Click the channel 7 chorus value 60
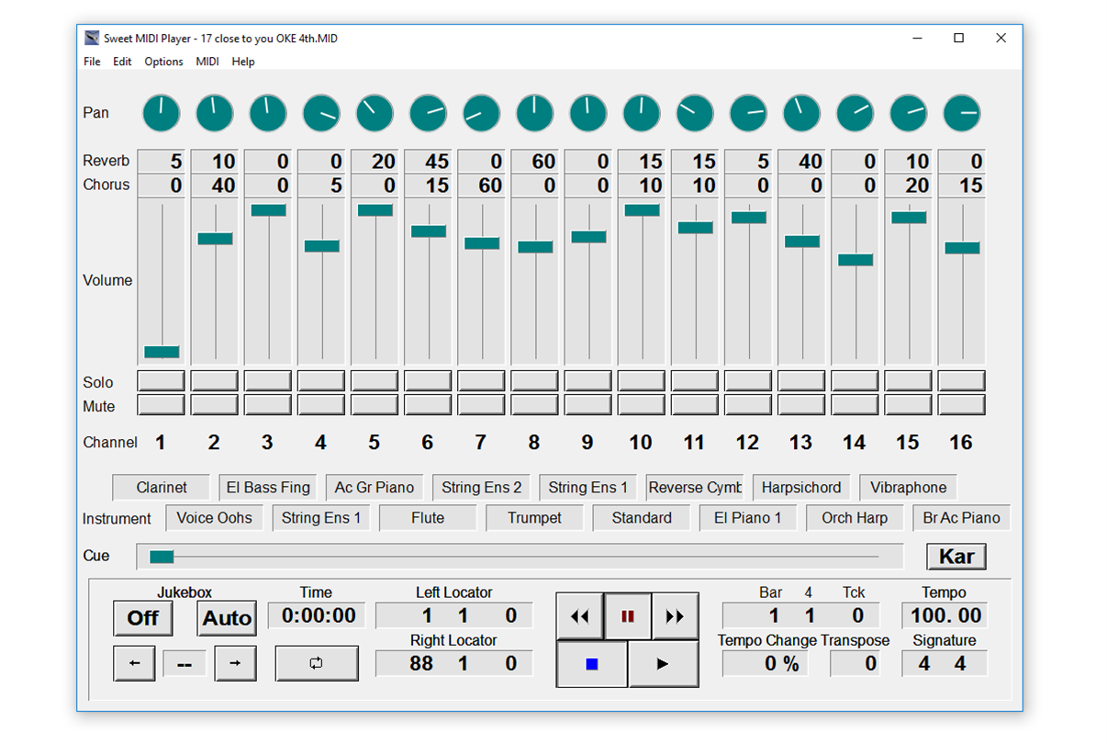Screen dimensions: 1107x744 point(481,186)
